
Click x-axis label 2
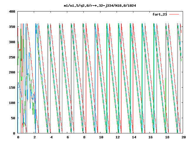tap(35, 137)
